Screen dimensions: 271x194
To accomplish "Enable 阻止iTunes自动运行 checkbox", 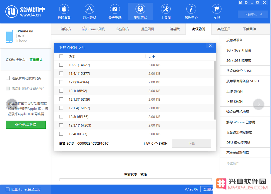I will 8,189.
